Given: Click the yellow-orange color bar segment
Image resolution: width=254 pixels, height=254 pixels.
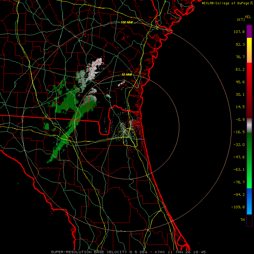Looking at the screenshot, I should click(x=249, y=50).
